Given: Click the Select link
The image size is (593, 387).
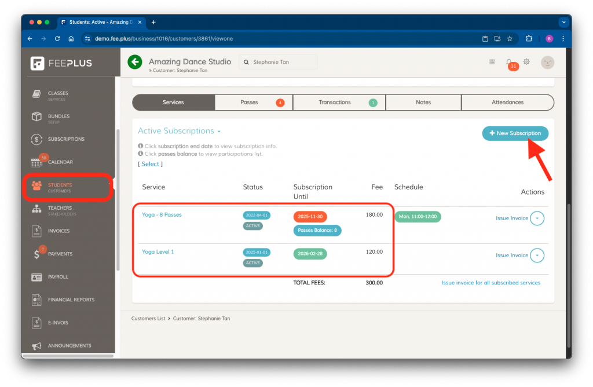Looking at the screenshot, I should [150, 164].
